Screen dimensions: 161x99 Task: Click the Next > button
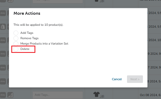[135, 79]
